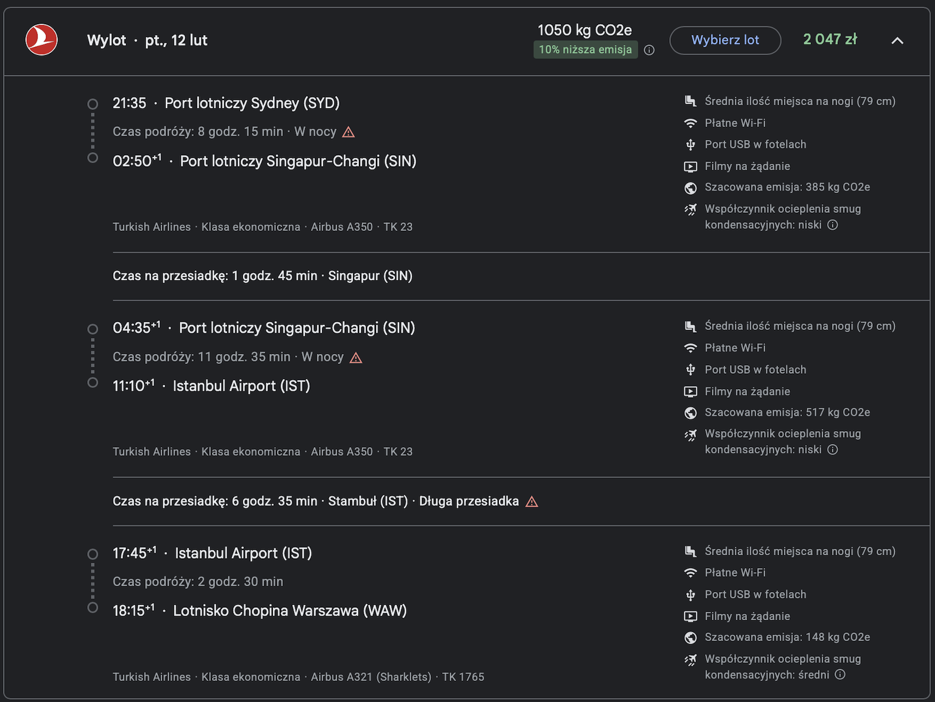Click 17:45 Istanbul Airport (IST) departure
Viewport: 935px width, 702px height.
pyautogui.click(x=213, y=553)
